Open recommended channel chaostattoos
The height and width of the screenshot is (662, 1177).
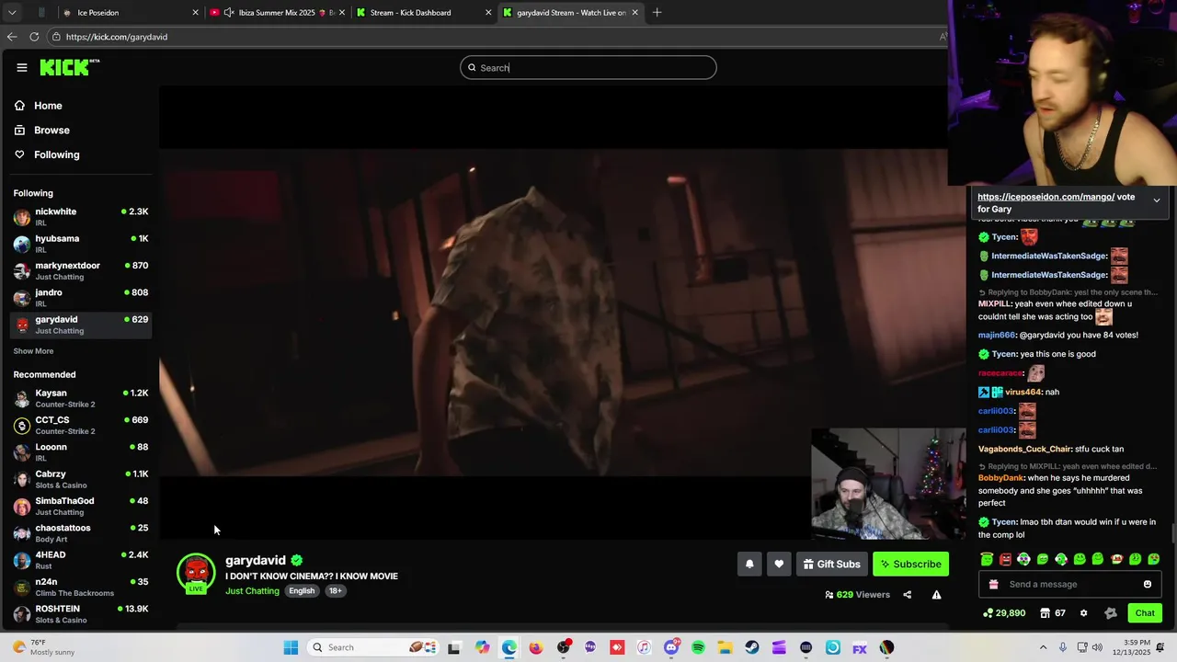(x=81, y=532)
